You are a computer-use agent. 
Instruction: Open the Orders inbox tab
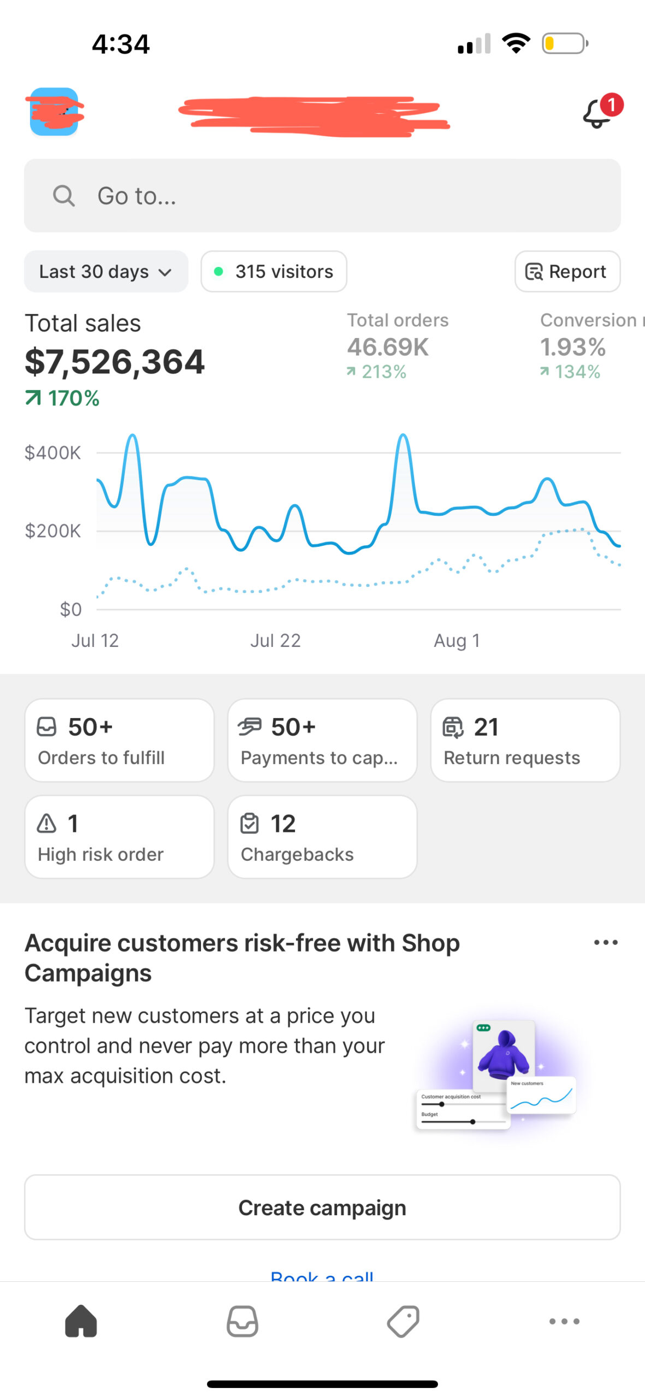pyautogui.click(x=242, y=1321)
